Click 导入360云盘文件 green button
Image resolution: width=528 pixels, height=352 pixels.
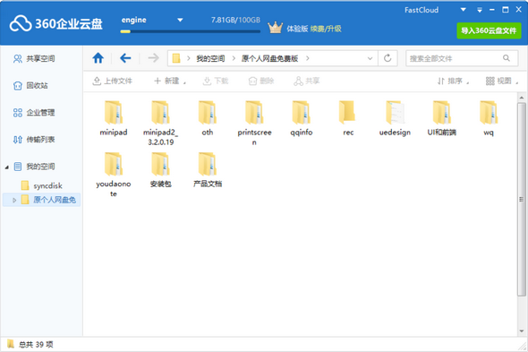[x=489, y=30]
